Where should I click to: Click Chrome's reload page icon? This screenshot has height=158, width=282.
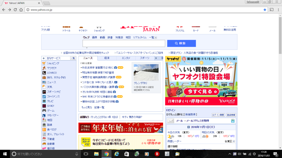(15, 10)
